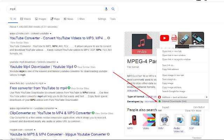Click the voice search microphone icon
Image resolution: width=224 pixels, height=140 pixels.
click(x=106, y=8)
